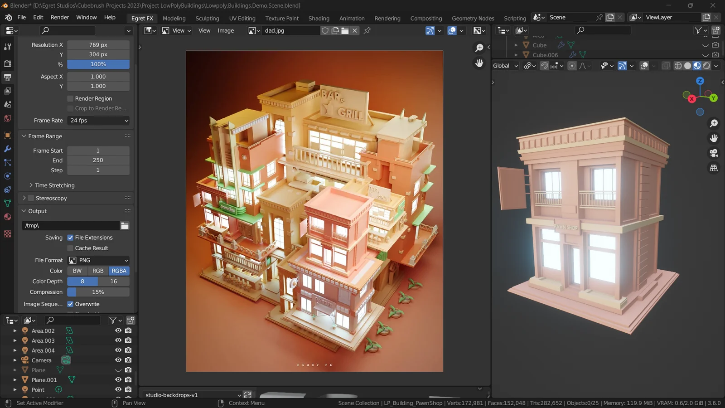Enable the snap magnet in the viewport header
The image size is (725, 408).
coord(545,66)
